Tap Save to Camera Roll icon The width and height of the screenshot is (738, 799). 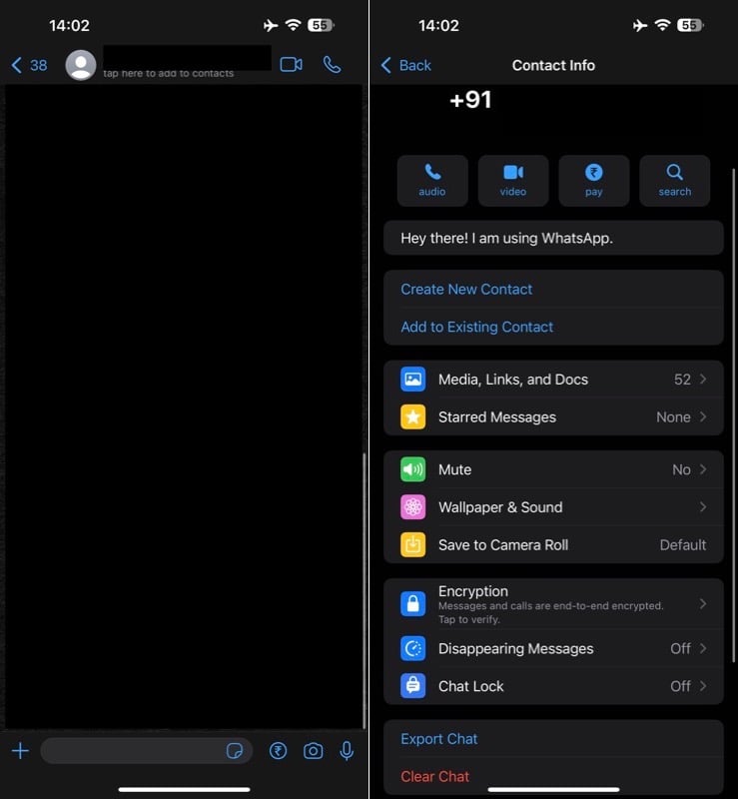tap(412, 544)
